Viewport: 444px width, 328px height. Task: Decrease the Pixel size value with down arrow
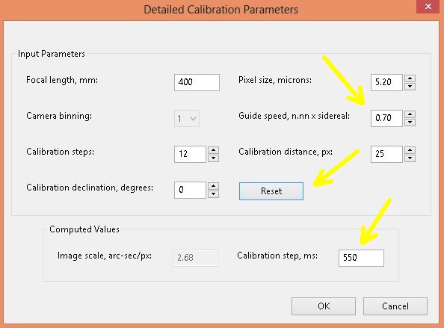click(x=410, y=87)
